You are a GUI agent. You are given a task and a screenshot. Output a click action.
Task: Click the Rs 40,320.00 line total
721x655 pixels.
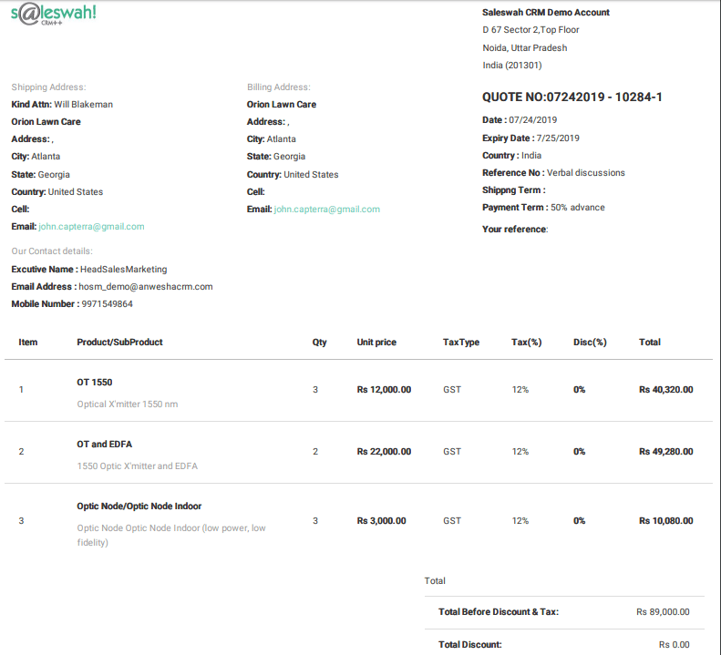[665, 389]
